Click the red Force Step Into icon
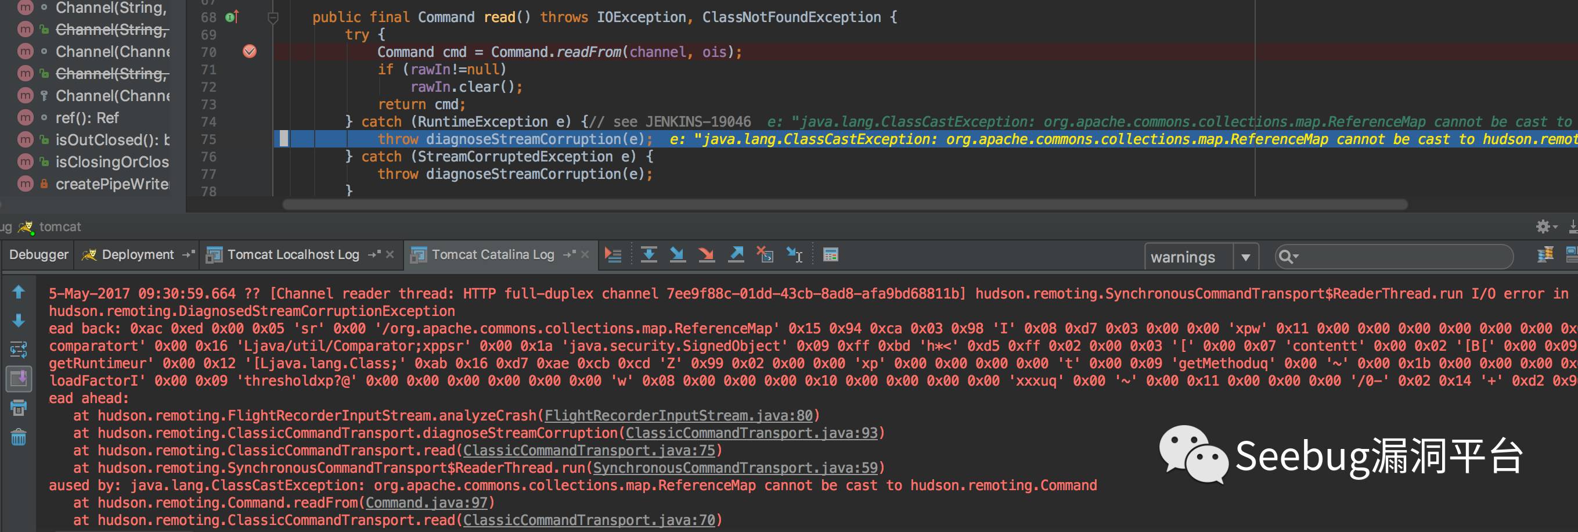The image size is (1578, 532). [707, 254]
